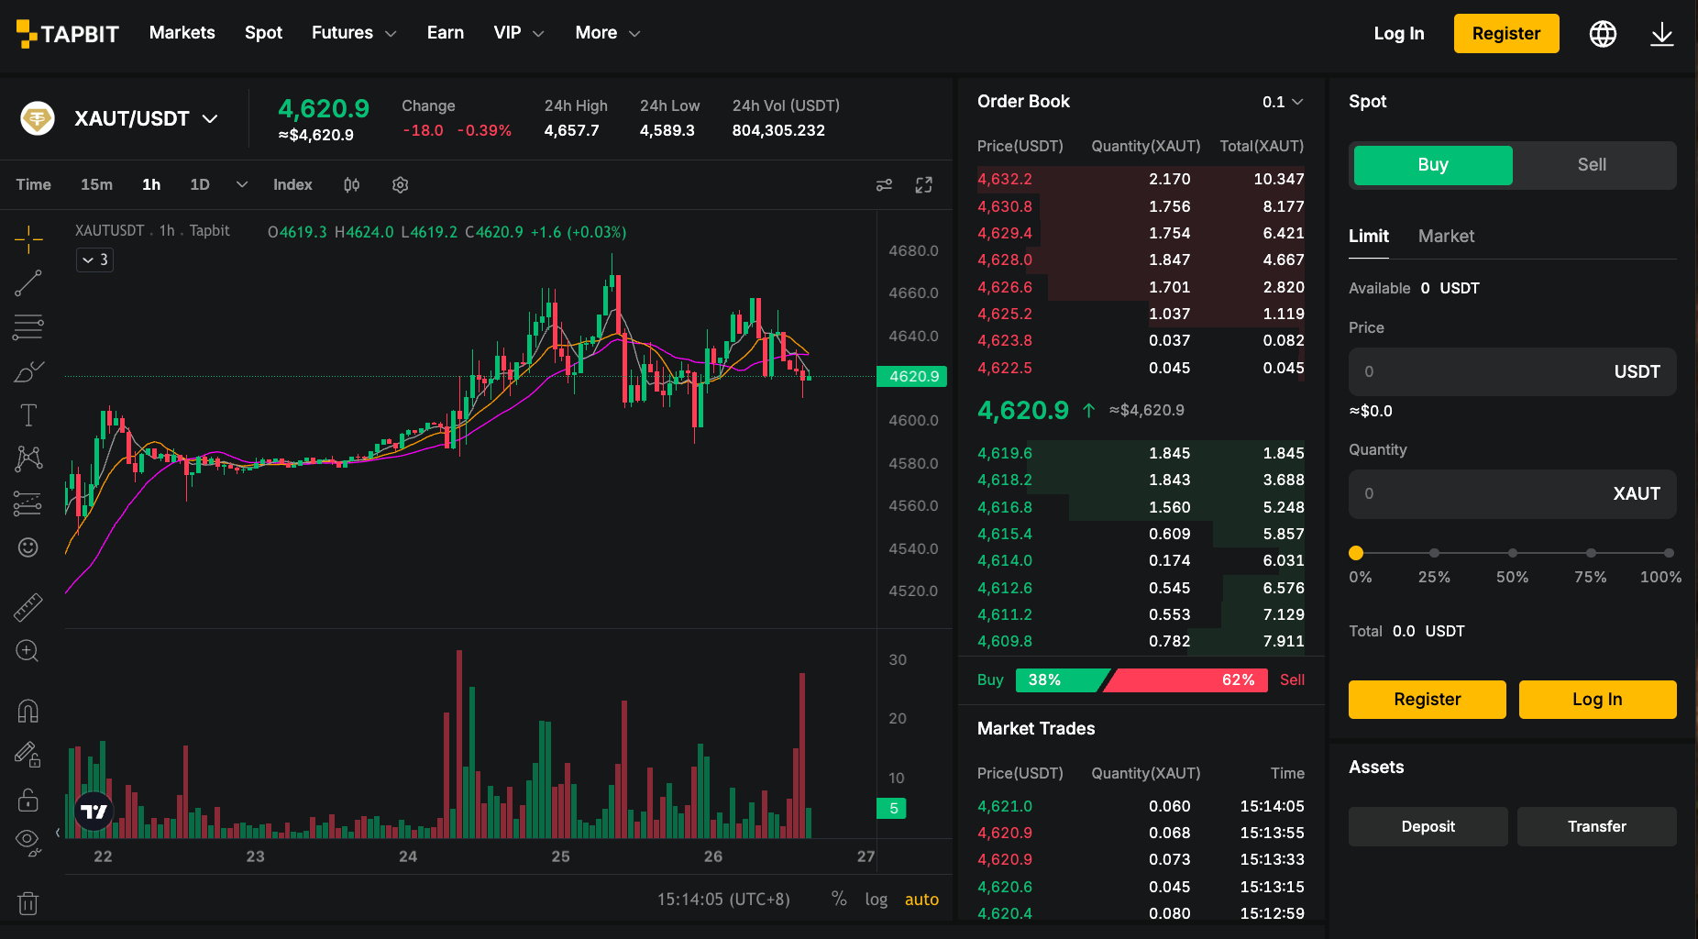Select the crosshair cursor tool
The height and width of the screenshot is (939, 1698).
point(28,239)
